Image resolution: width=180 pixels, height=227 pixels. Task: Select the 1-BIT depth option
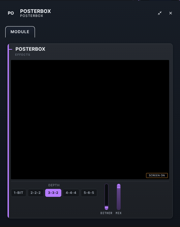(x=18, y=193)
